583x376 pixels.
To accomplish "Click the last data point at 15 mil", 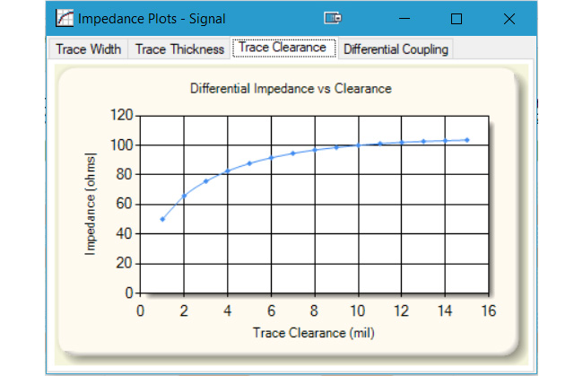I will coord(467,140).
